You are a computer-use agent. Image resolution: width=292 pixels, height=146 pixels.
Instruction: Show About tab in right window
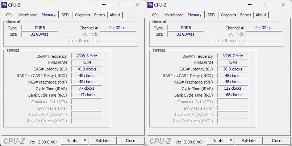pyautogui.click(x=261, y=15)
